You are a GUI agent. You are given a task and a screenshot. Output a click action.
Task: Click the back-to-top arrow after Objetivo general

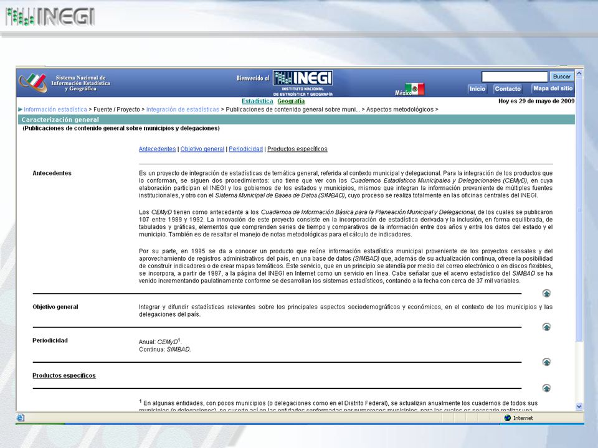[546, 327]
